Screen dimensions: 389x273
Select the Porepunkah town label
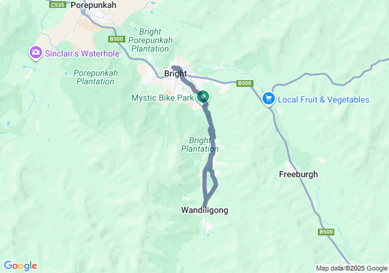[x=94, y=5]
